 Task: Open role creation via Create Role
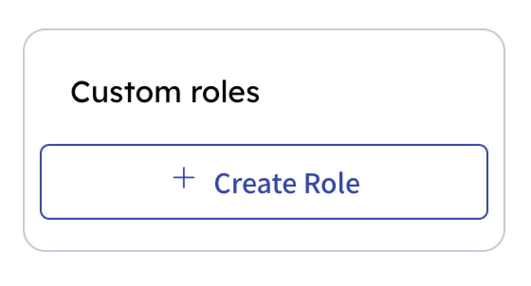(x=264, y=182)
